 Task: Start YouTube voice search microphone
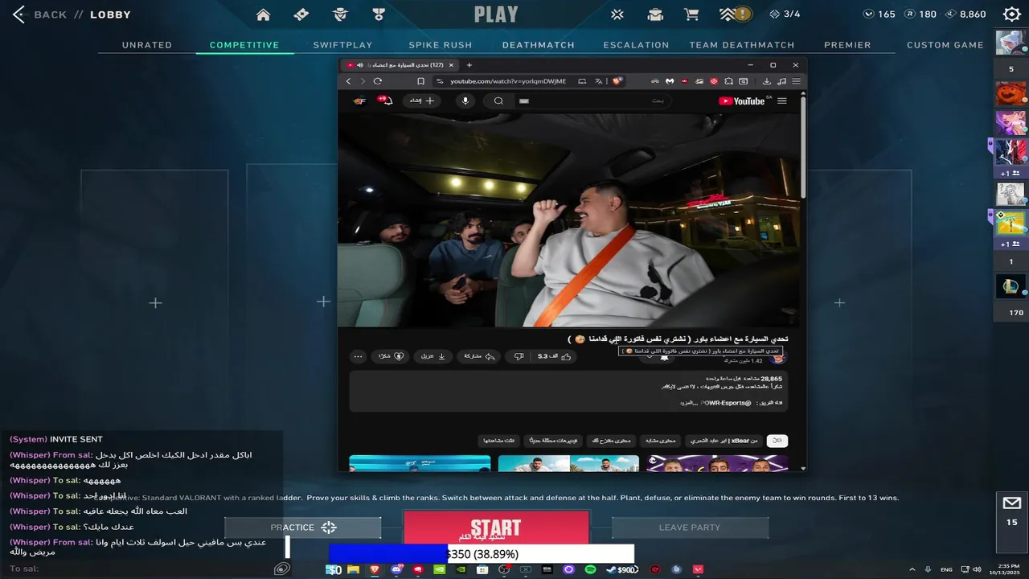[x=465, y=101]
